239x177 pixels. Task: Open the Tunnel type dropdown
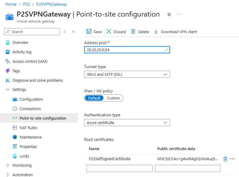(x=127, y=74)
